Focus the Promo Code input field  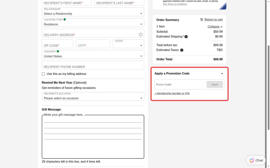point(180,84)
